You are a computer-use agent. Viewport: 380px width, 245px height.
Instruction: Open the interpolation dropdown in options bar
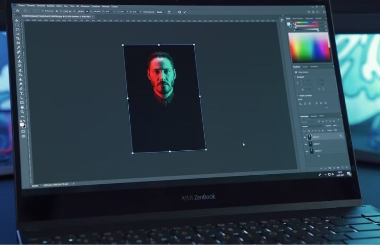point(161,12)
